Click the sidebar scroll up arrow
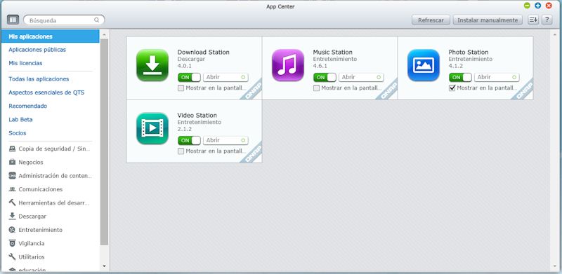This screenshot has height=274, width=562. click(104, 35)
